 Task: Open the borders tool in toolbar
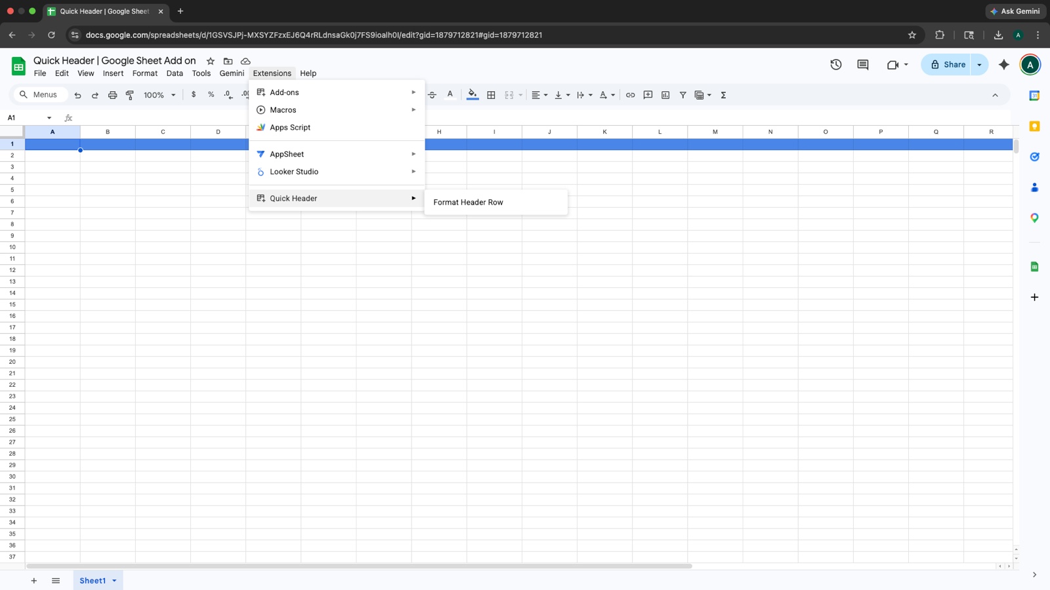coord(491,95)
